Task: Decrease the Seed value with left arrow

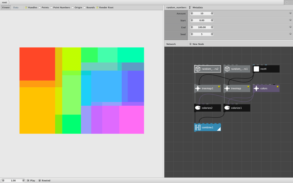Action: coord(192,34)
